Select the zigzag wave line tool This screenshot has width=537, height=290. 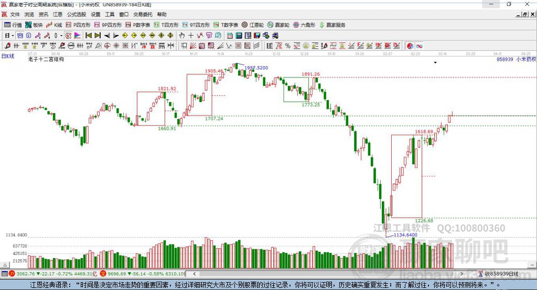(x=229, y=46)
